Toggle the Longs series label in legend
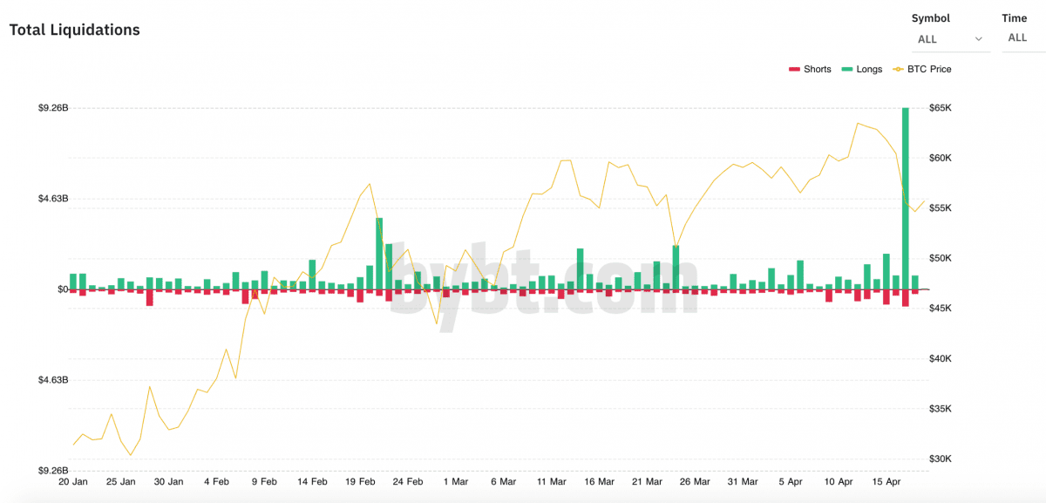 pyautogui.click(x=869, y=70)
